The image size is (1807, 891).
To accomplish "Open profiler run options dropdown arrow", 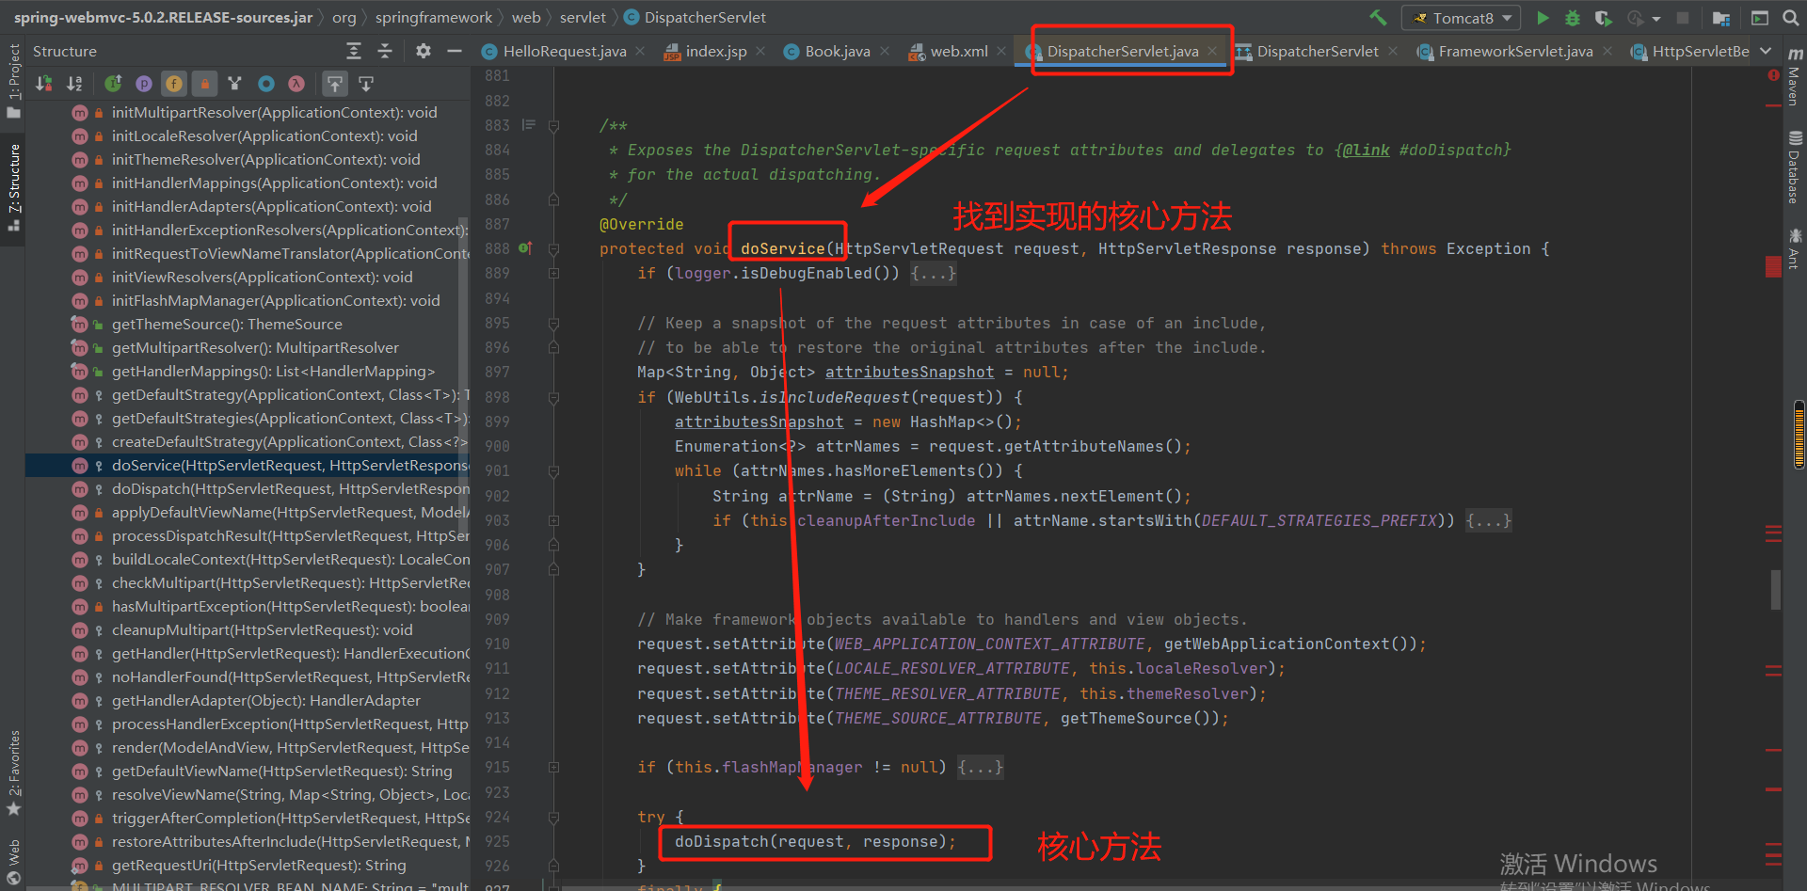I will [x=1656, y=18].
